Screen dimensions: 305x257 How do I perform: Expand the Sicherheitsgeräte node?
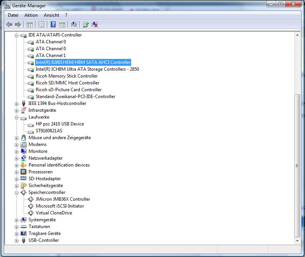tap(16, 186)
